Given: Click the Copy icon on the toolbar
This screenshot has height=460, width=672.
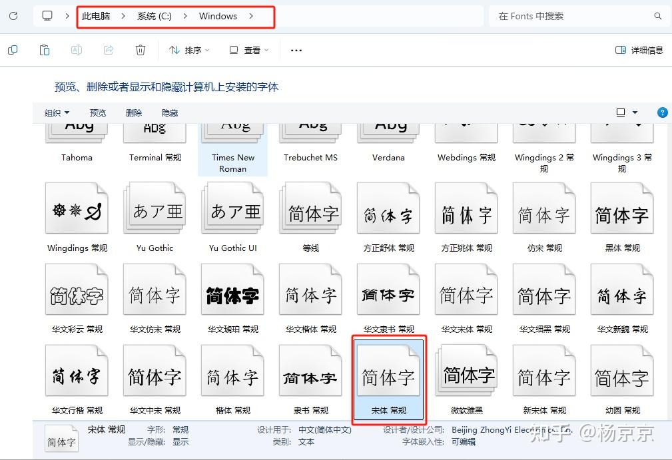Looking at the screenshot, I should (x=12, y=49).
